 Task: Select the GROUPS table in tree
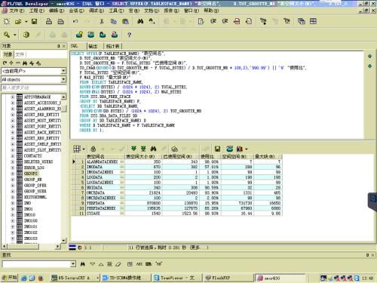click(31, 174)
